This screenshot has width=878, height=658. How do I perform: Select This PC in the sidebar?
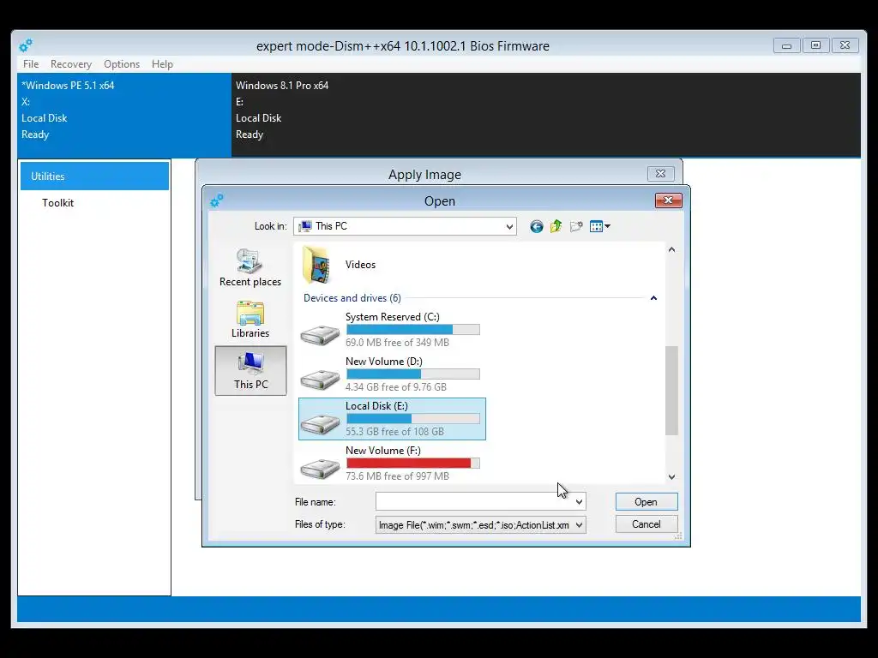(251, 370)
